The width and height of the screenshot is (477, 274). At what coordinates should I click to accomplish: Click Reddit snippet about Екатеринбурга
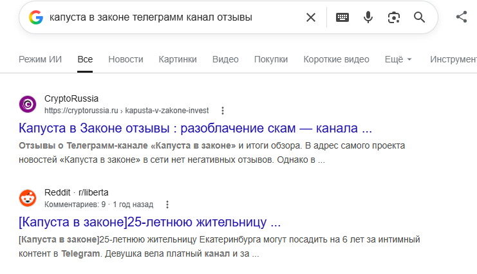coord(220,246)
